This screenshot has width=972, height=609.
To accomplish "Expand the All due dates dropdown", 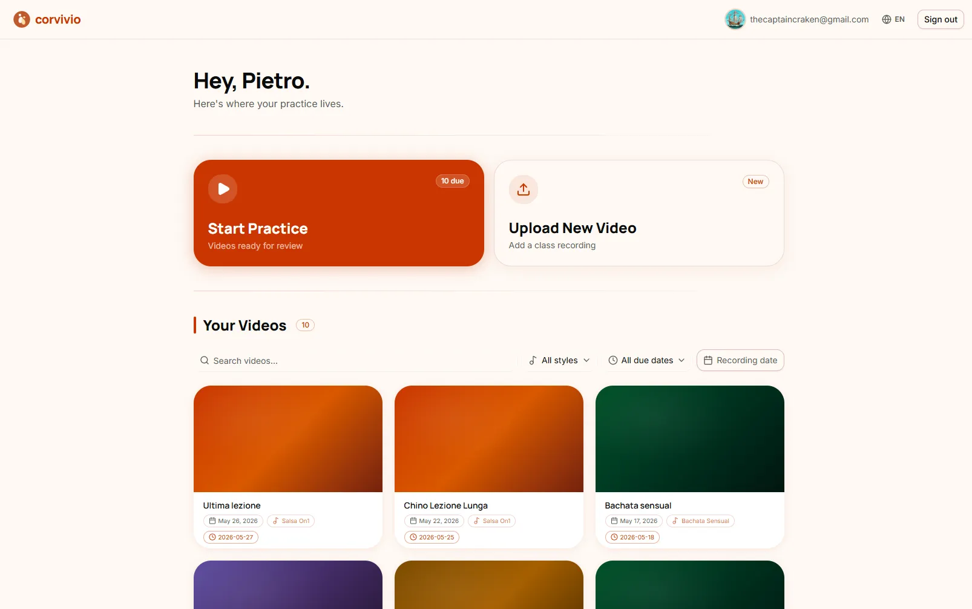I will click(646, 360).
